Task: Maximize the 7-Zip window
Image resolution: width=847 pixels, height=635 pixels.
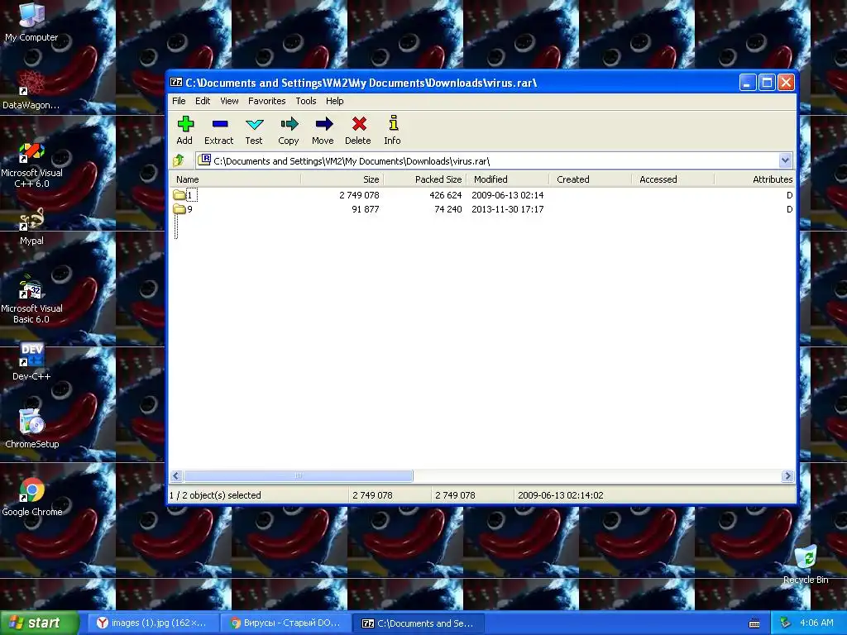Action: point(767,82)
